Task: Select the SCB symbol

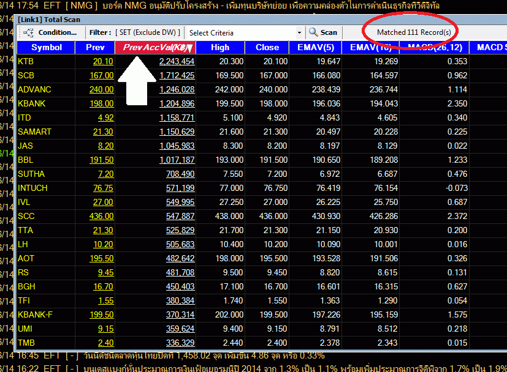Action: (26, 75)
